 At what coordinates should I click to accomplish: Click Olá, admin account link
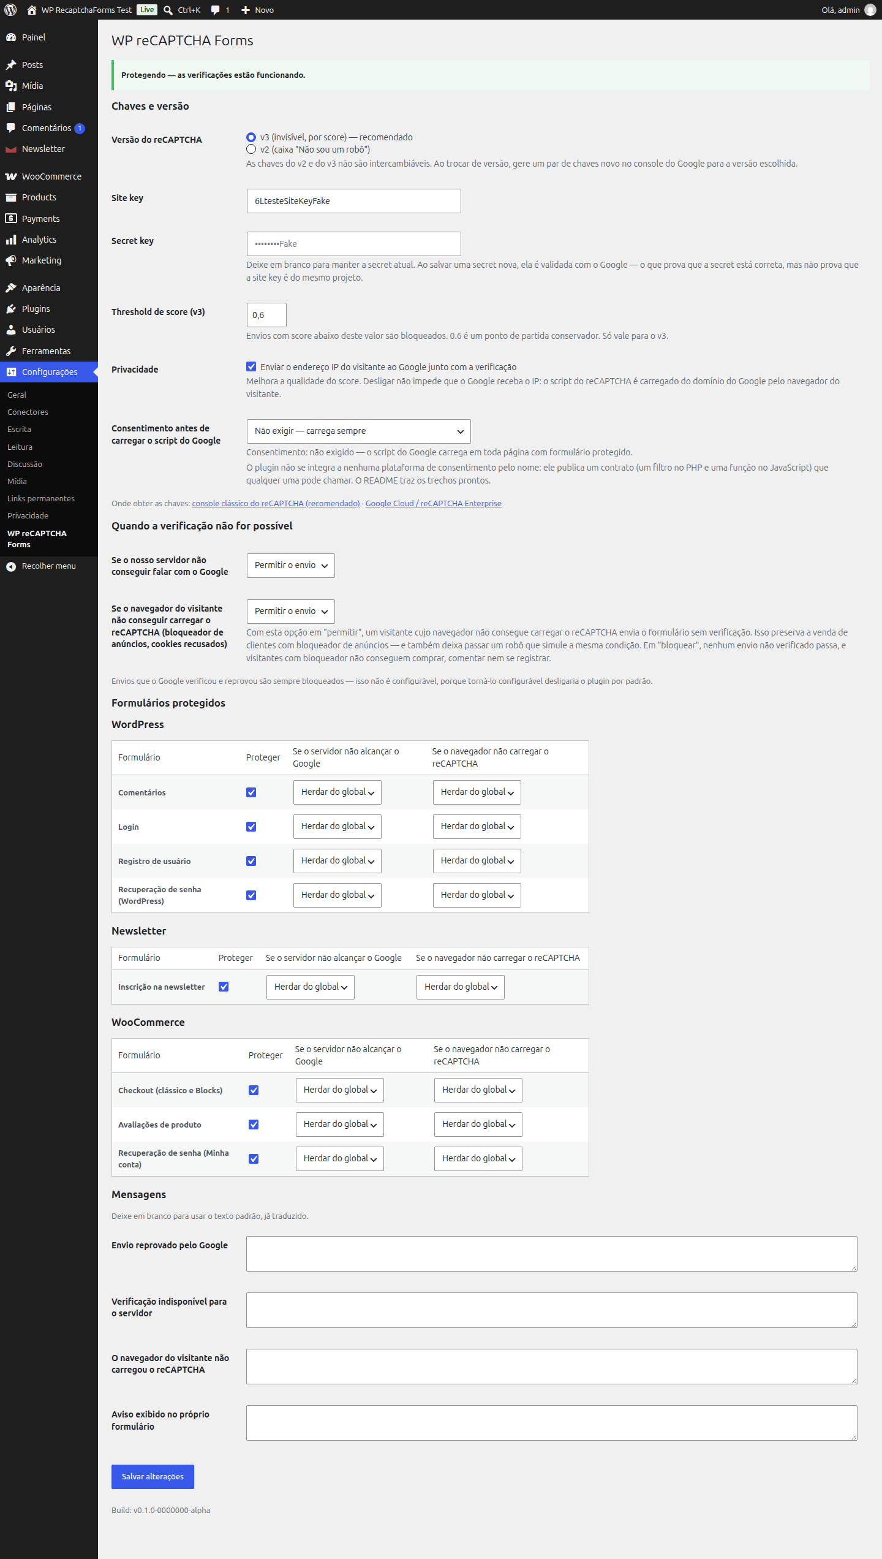(840, 10)
